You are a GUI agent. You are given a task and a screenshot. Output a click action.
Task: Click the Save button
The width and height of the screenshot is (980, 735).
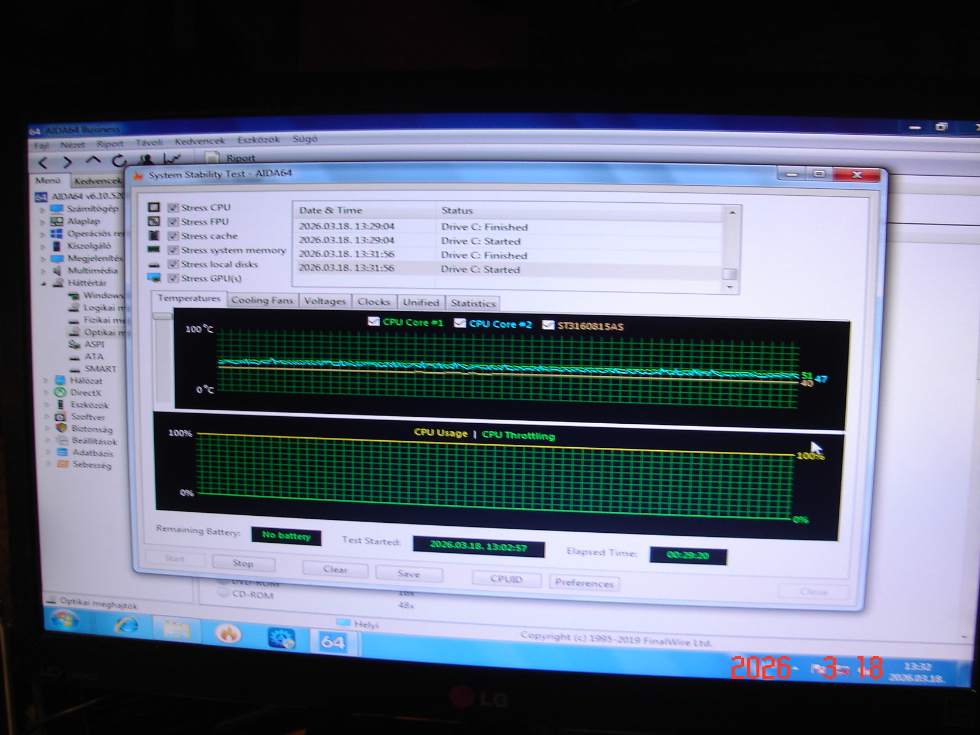[x=409, y=574]
